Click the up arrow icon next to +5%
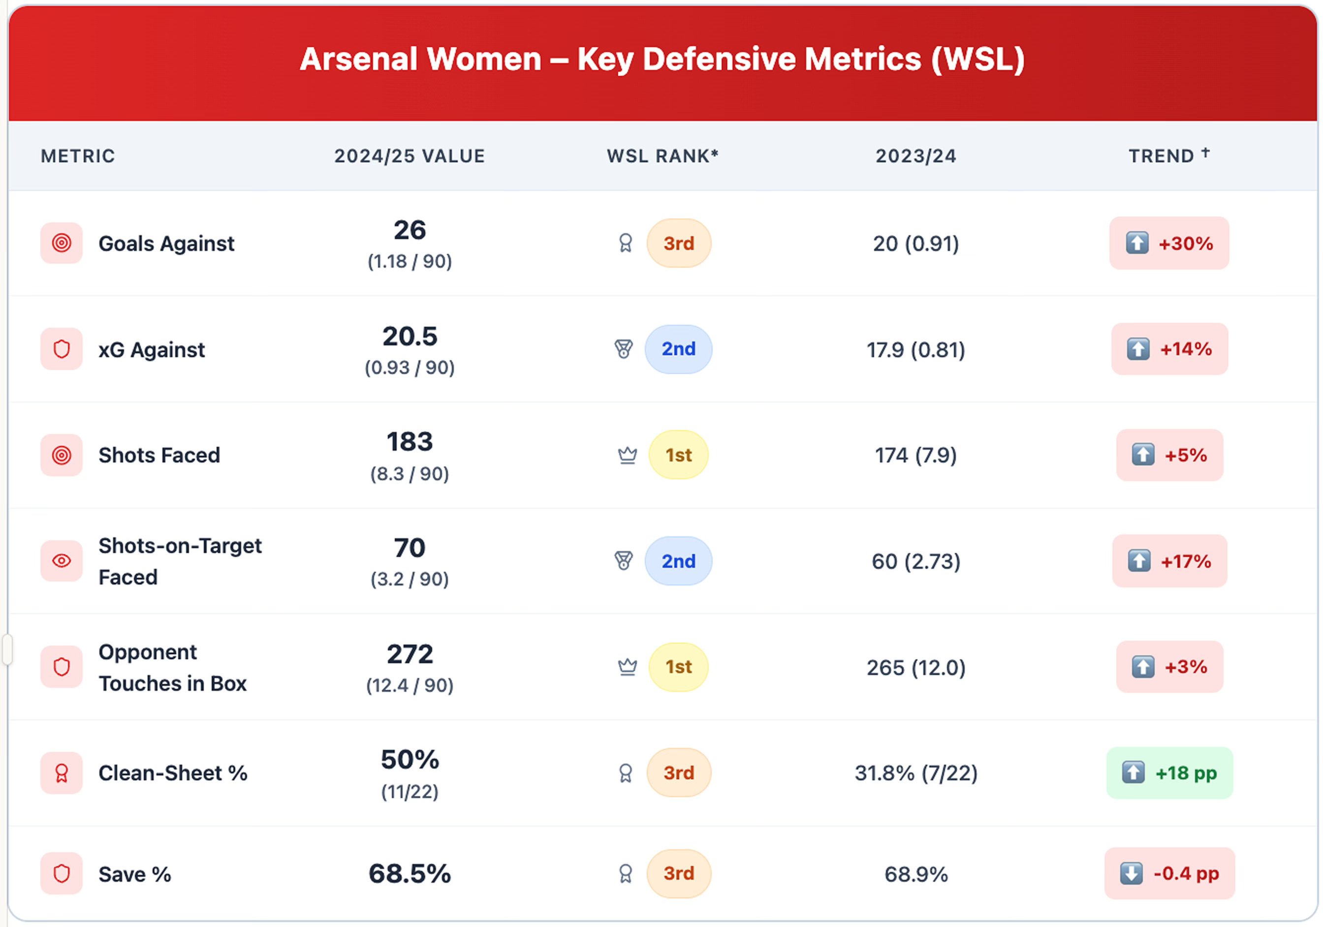This screenshot has height=927, width=1323. [1144, 455]
